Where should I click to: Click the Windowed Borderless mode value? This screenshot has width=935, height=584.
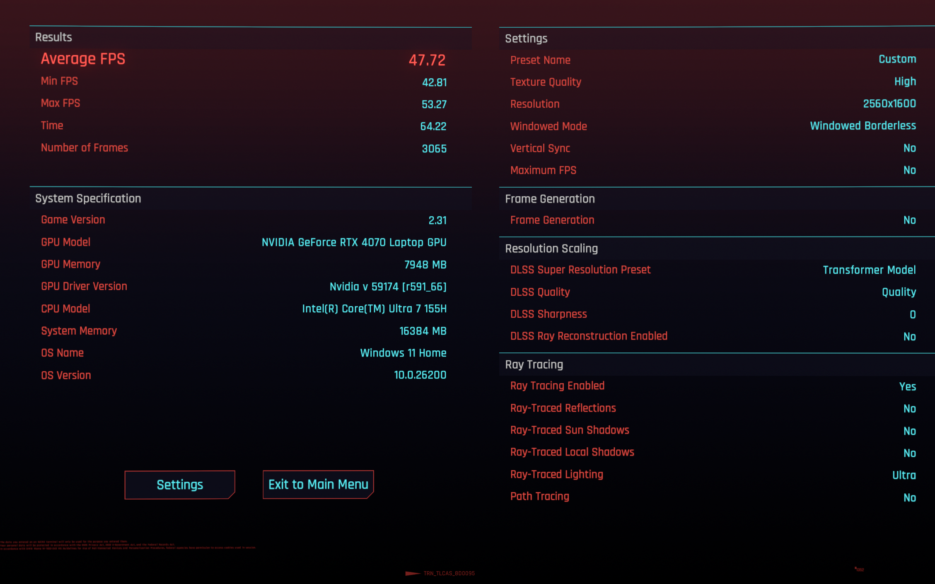(x=863, y=126)
